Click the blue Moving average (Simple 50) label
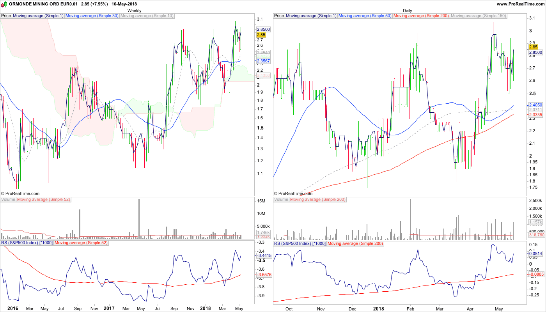 point(365,16)
